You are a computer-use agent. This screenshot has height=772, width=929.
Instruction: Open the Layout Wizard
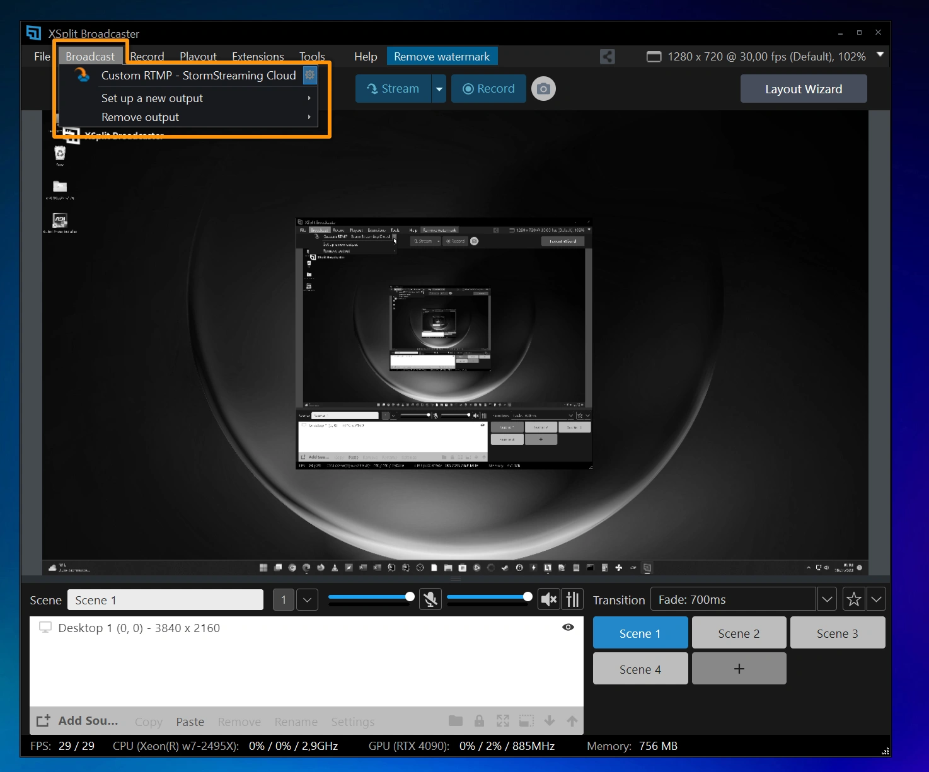803,89
